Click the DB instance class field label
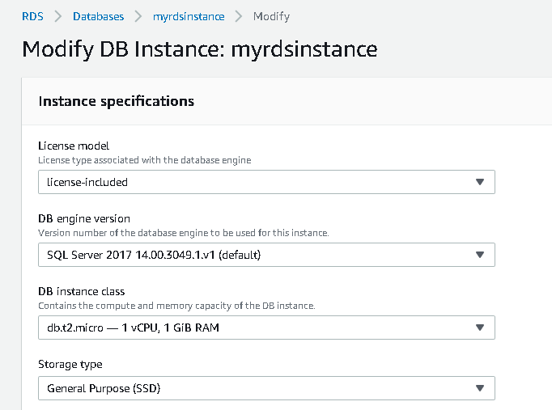552x410 pixels. pos(82,291)
